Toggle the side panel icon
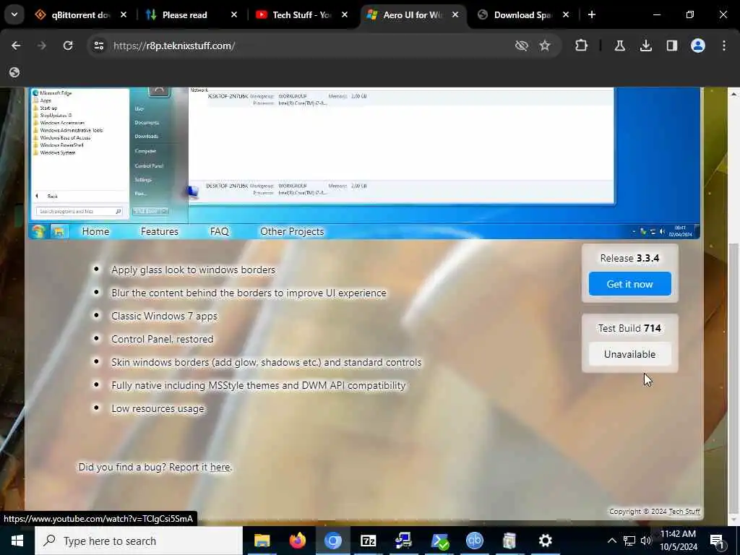 [672, 46]
